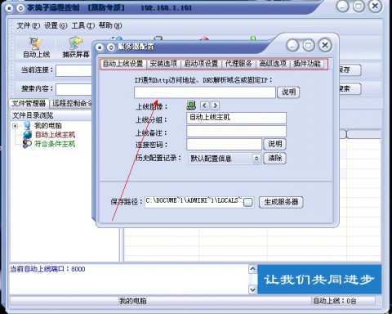Screen dimensions: 392x314
Task: Click scroll up arrow in log panel
Action: coord(252,269)
